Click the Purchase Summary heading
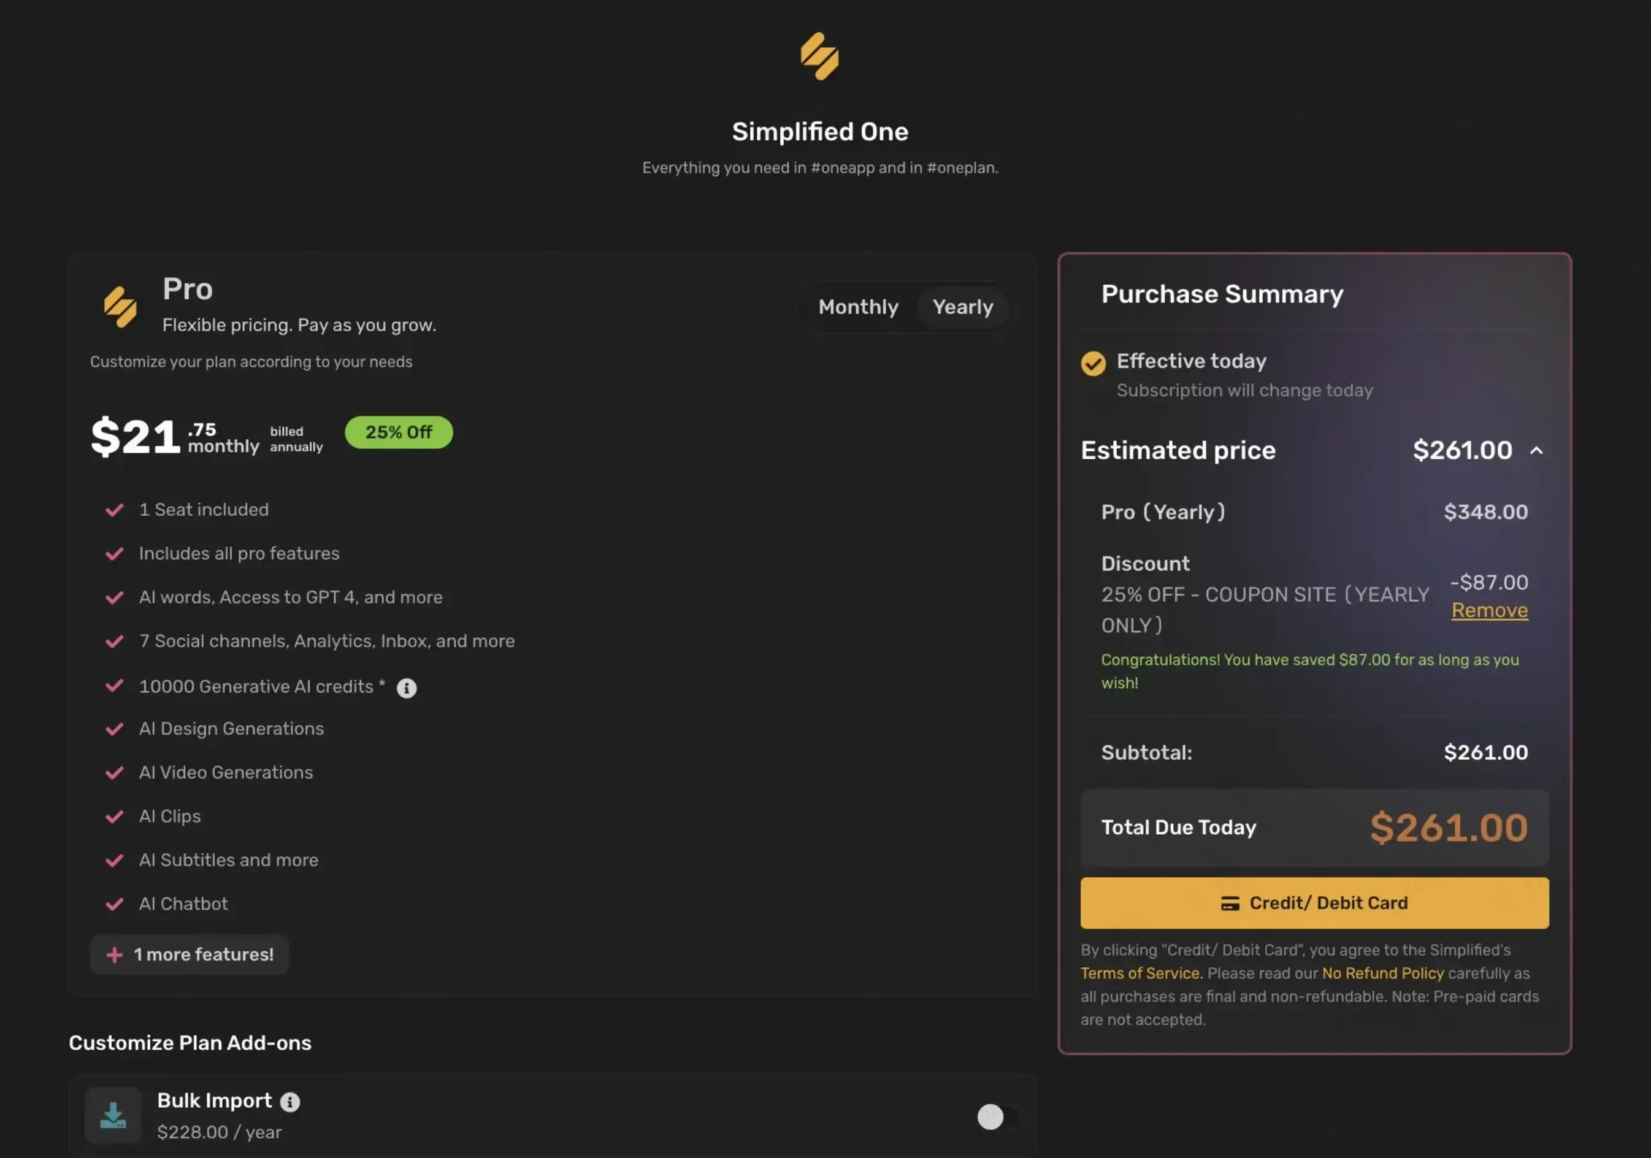1651x1158 pixels. coord(1222,294)
